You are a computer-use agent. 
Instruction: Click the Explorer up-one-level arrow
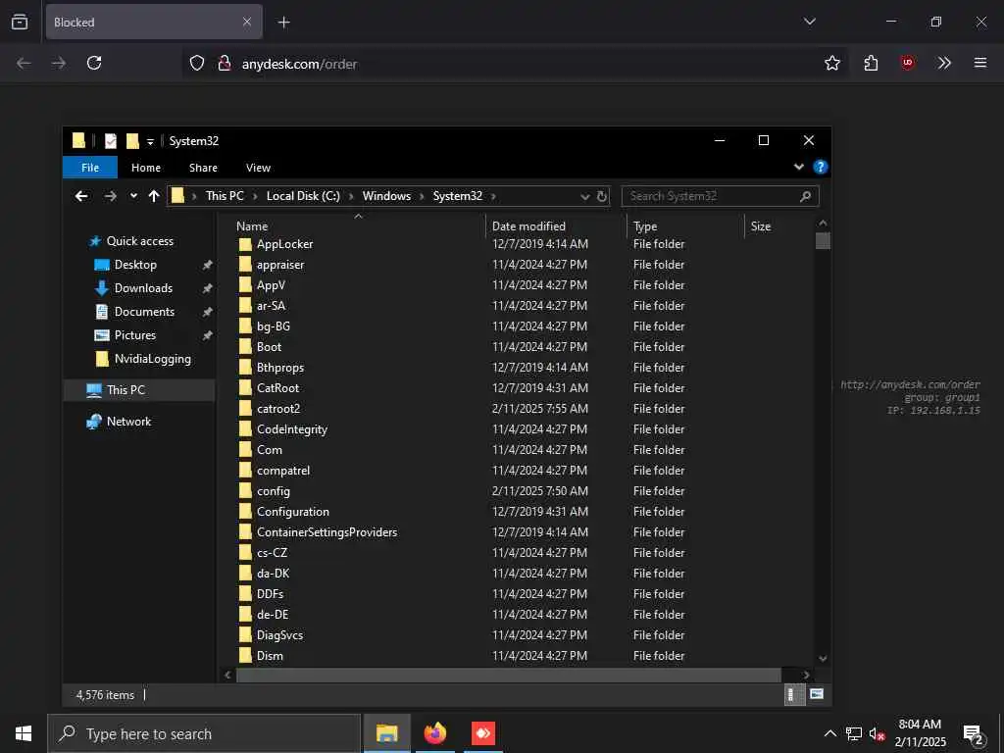click(x=154, y=196)
